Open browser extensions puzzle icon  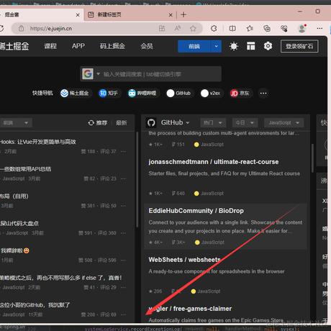coord(214,29)
